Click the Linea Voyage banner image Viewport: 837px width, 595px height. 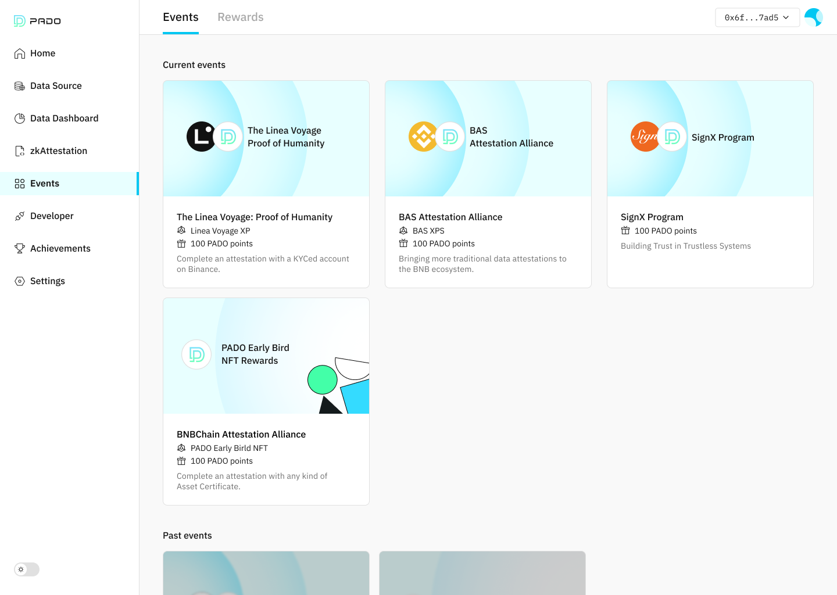(266, 138)
